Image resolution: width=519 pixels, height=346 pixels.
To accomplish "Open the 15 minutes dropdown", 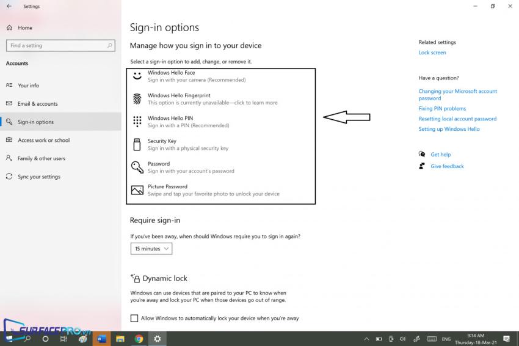I will pyautogui.click(x=151, y=249).
